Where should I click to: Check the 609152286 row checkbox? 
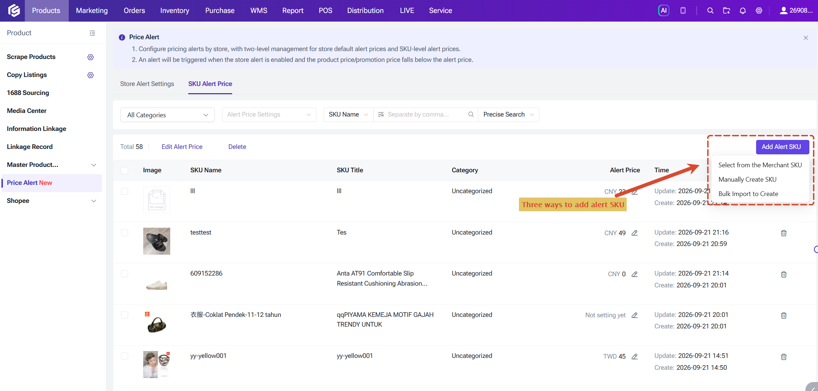[x=125, y=274]
